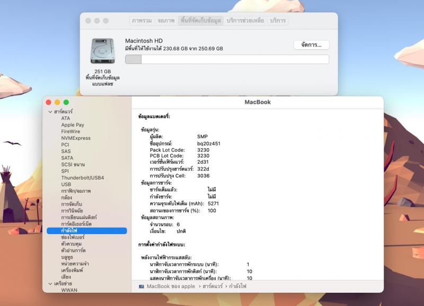Switch to the จอภาพ tab
This screenshot has height=306, width=424.
(x=166, y=21)
